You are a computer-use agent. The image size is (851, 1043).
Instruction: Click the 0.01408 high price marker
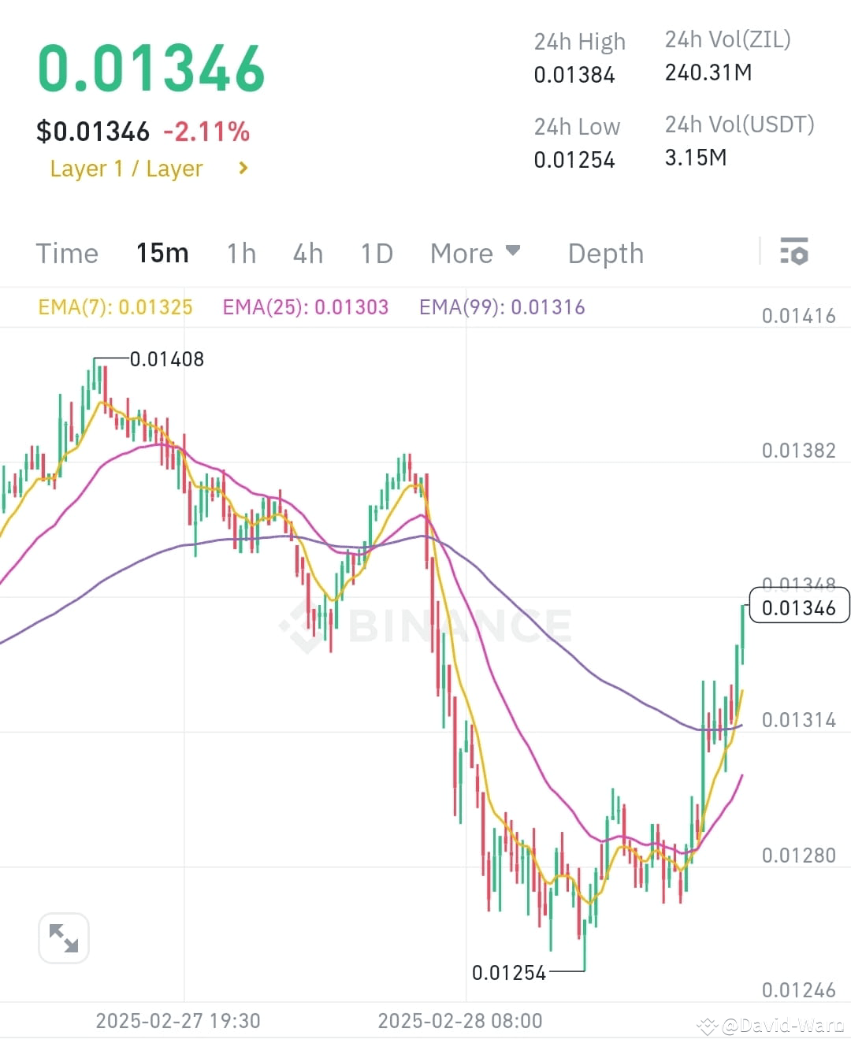pyautogui.click(x=167, y=359)
